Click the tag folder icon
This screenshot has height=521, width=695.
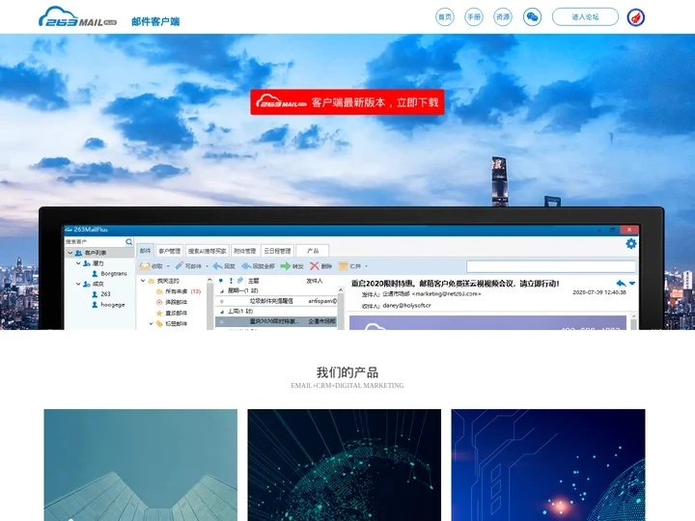point(159,324)
